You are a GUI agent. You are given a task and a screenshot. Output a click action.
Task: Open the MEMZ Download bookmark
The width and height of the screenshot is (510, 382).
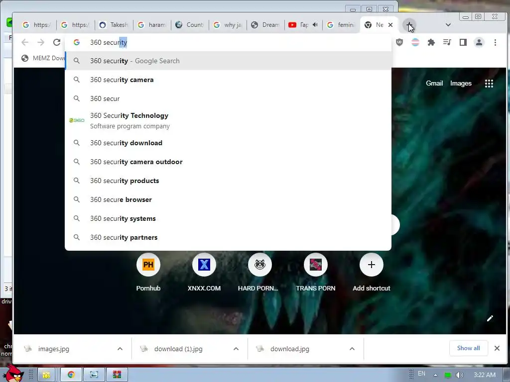point(43,58)
